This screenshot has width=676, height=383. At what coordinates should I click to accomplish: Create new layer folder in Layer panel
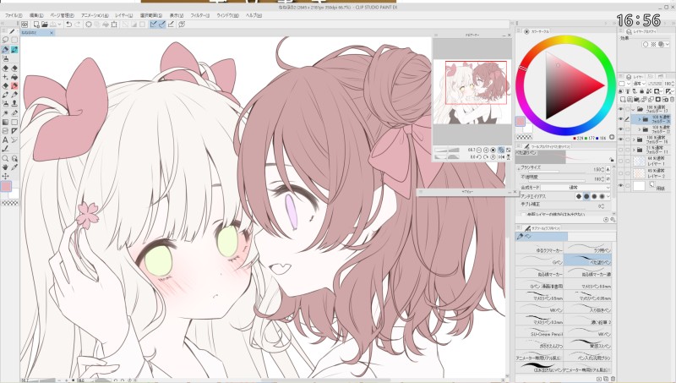[637, 99]
